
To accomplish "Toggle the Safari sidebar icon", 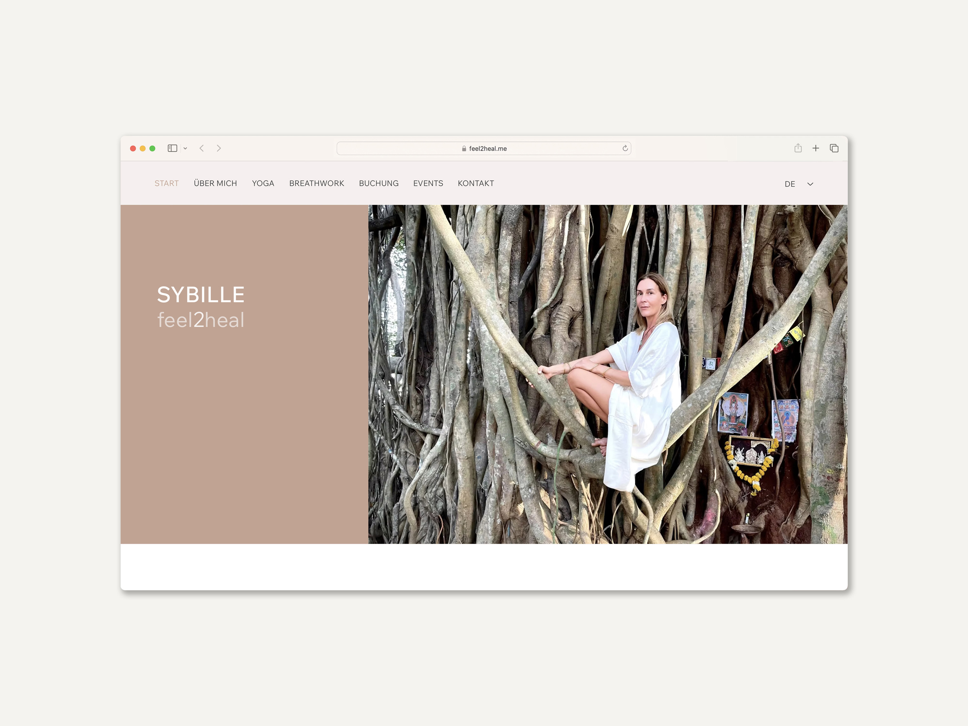I will click(x=172, y=148).
